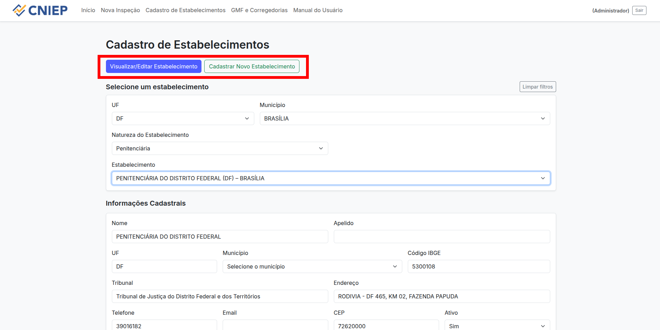Open Nova Inspeção menu item
The image size is (660, 330).
click(120, 10)
